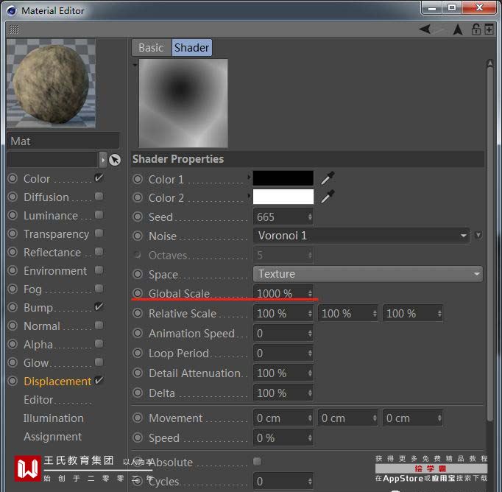Click Space animation dot
502x492 pixels.
(x=138, y=274)
